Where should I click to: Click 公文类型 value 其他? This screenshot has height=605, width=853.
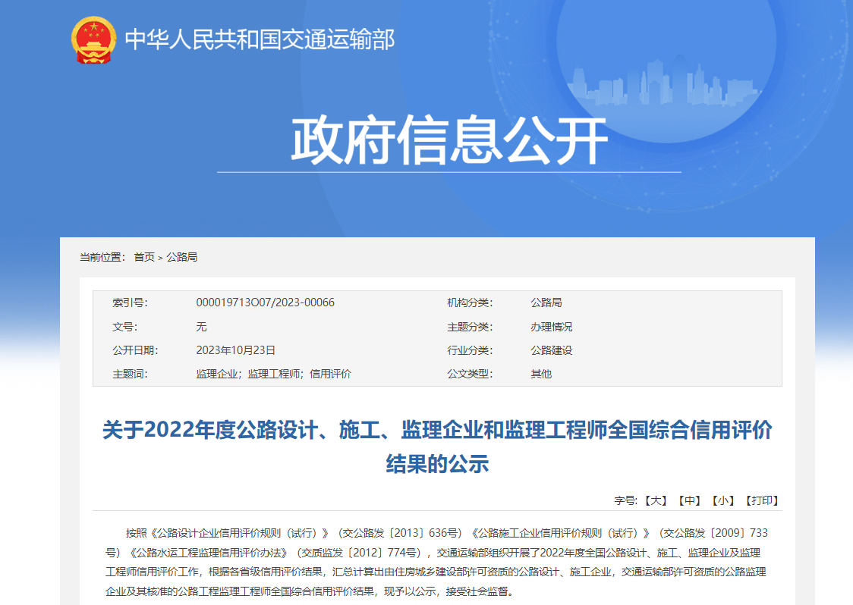(541, 374)
